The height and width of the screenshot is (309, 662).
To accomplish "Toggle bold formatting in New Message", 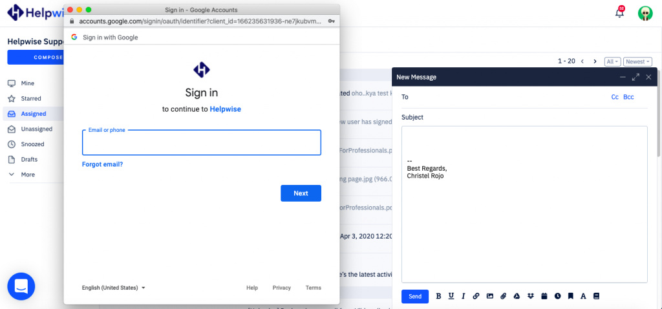I will point(438,296).
